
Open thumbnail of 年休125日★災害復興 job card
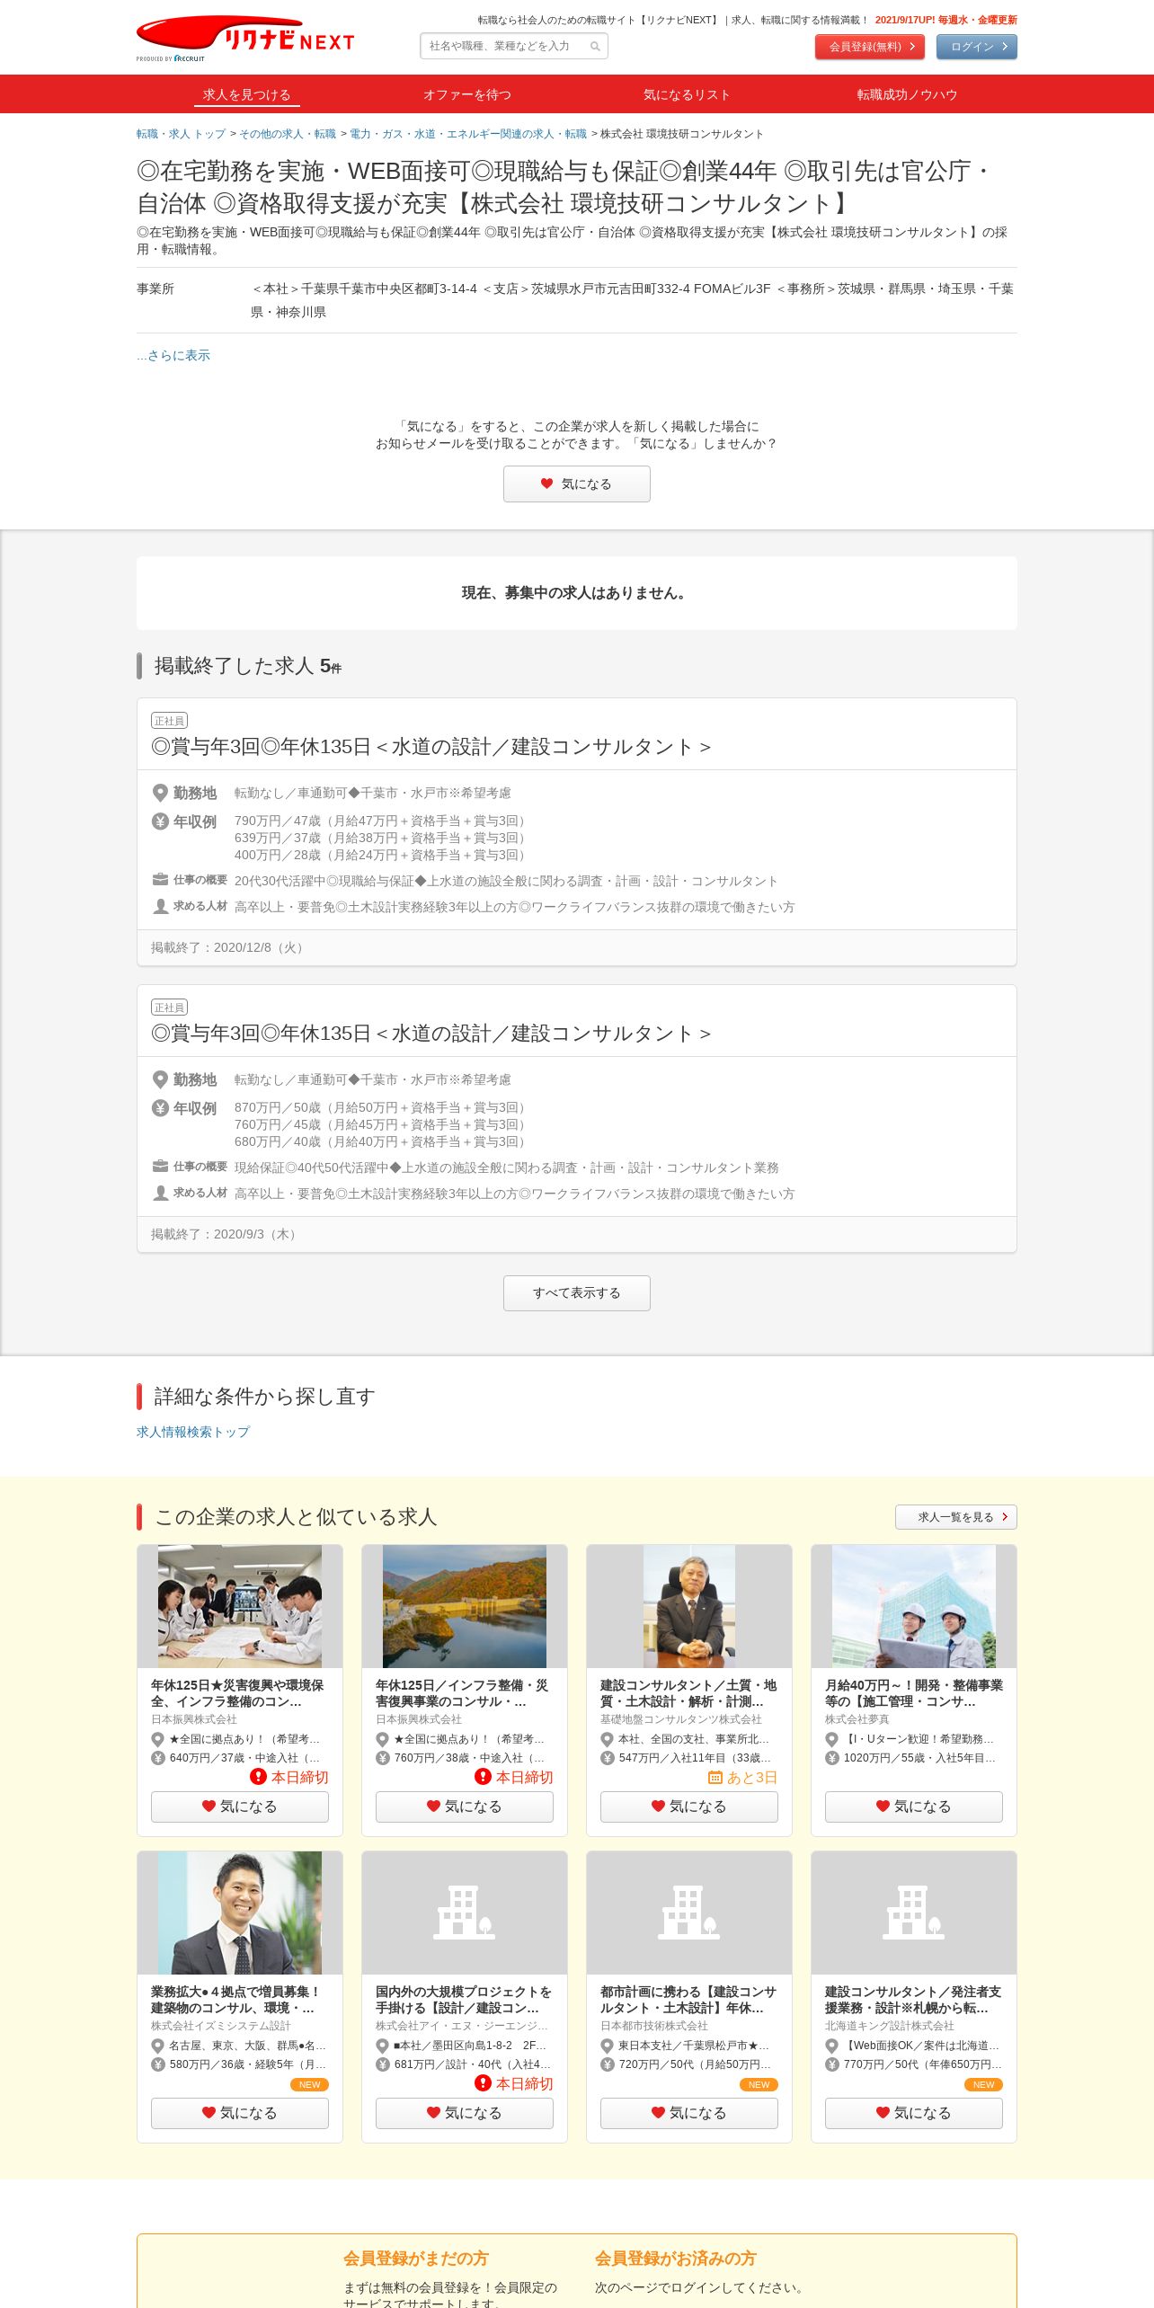pos(240,1606)
